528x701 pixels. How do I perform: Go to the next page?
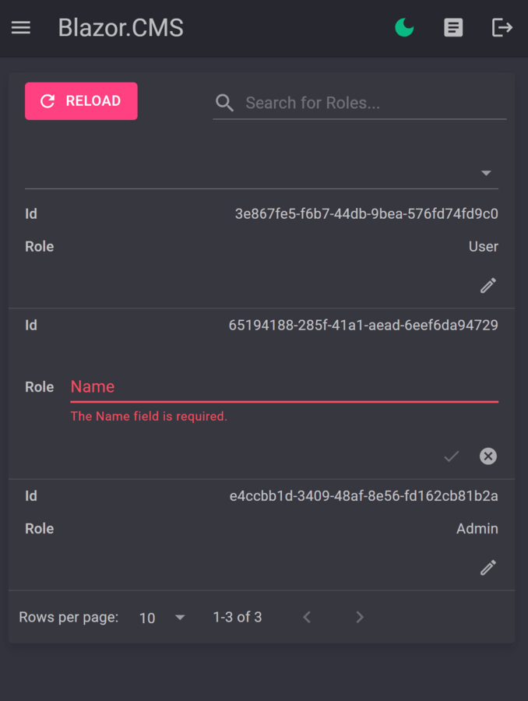coord(360,618)
